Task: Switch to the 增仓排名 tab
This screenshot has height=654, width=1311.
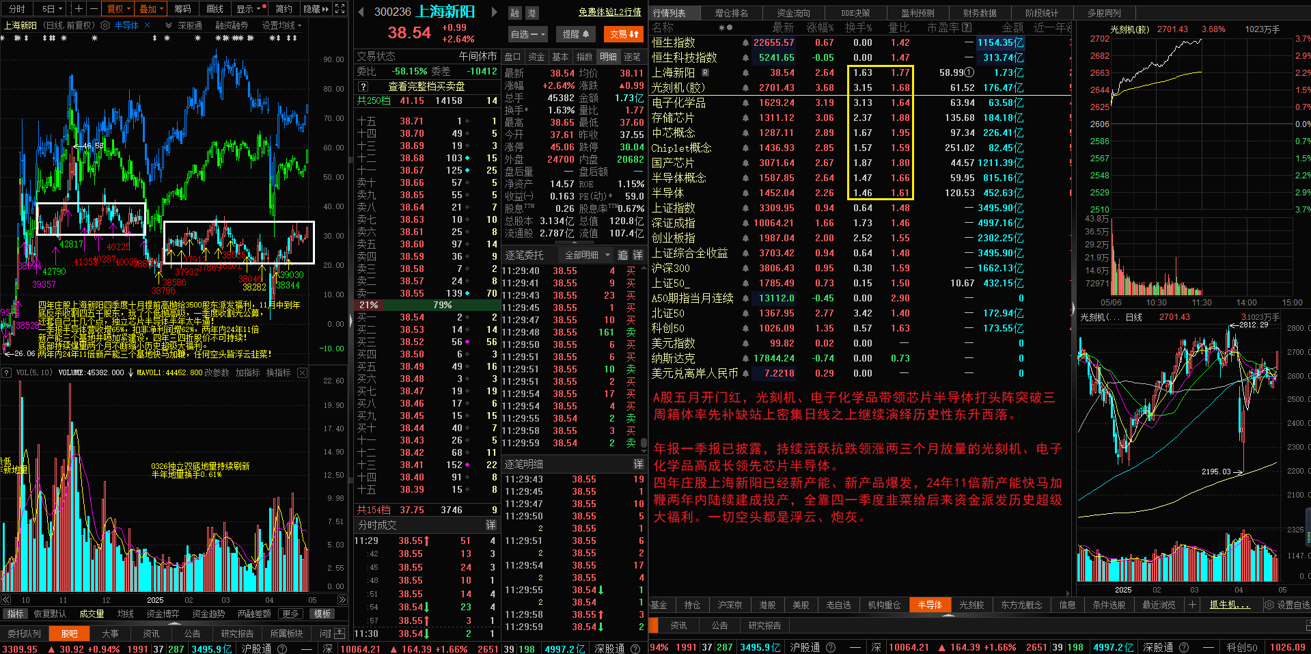Action: tap(731, 13)
